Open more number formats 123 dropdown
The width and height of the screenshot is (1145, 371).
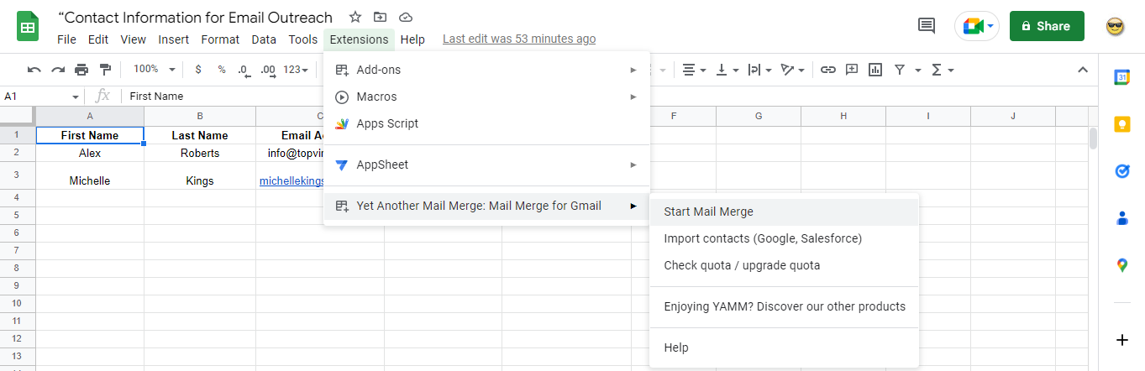tap(296, 70)
